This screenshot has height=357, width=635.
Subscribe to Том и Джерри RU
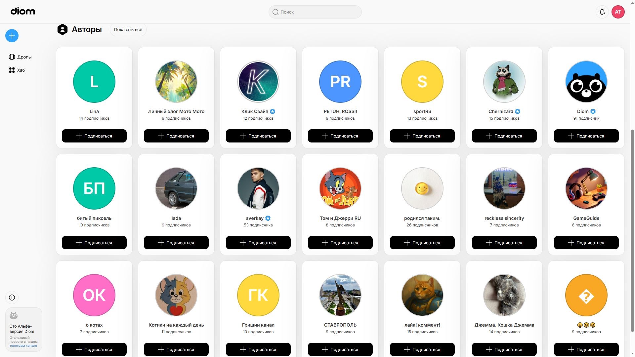(x=340, y=243)
